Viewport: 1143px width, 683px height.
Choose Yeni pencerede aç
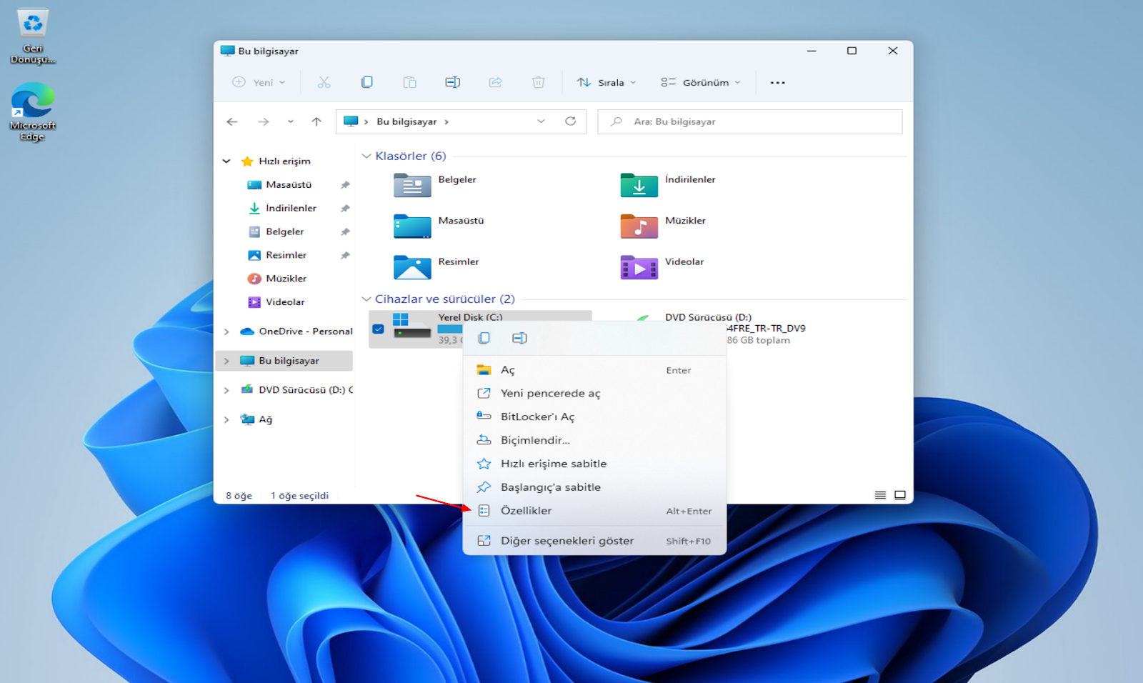click(594, 394)
